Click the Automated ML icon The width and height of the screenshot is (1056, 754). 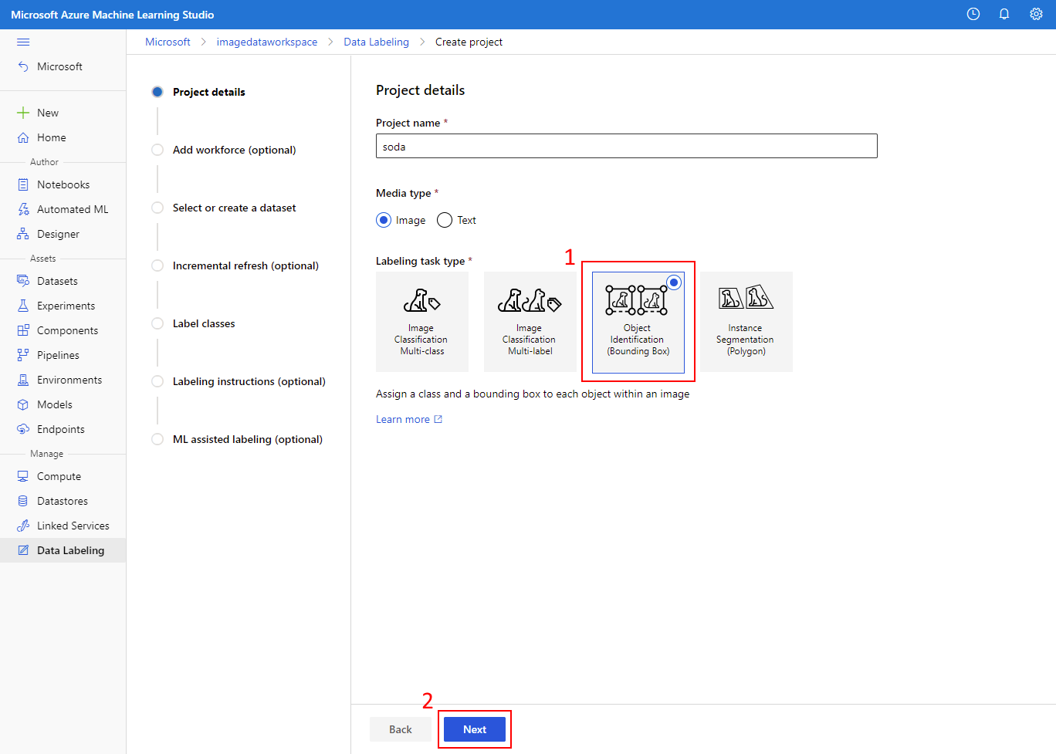click(23, 209)
